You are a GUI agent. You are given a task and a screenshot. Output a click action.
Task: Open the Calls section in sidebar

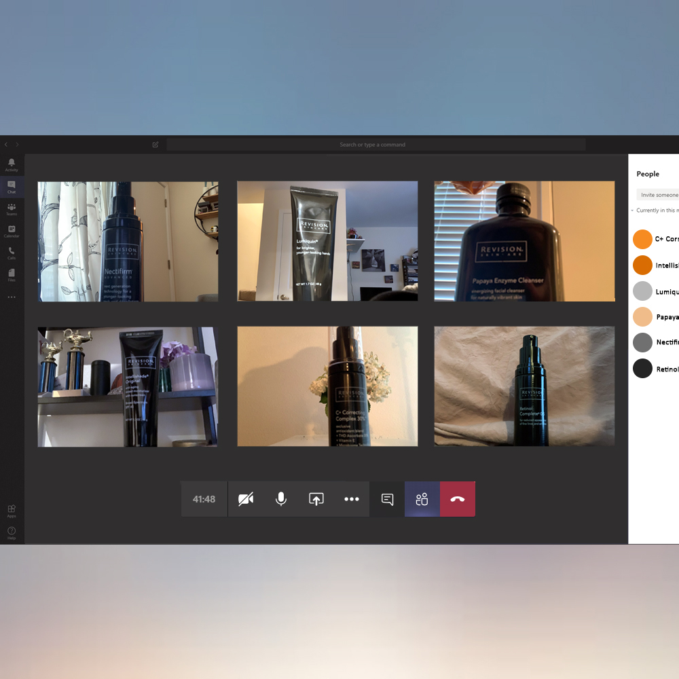[x=12, y=253]
